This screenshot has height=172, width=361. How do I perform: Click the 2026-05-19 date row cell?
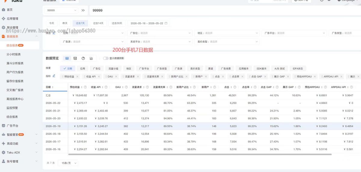pyautogui.click(x=55, y=126)
